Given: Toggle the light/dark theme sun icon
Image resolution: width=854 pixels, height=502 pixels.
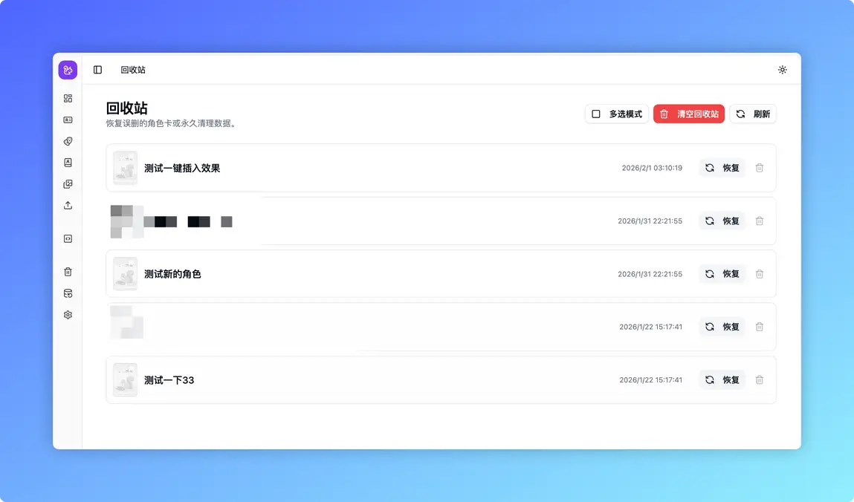Looking at the screenshot, I should point(782,70).
